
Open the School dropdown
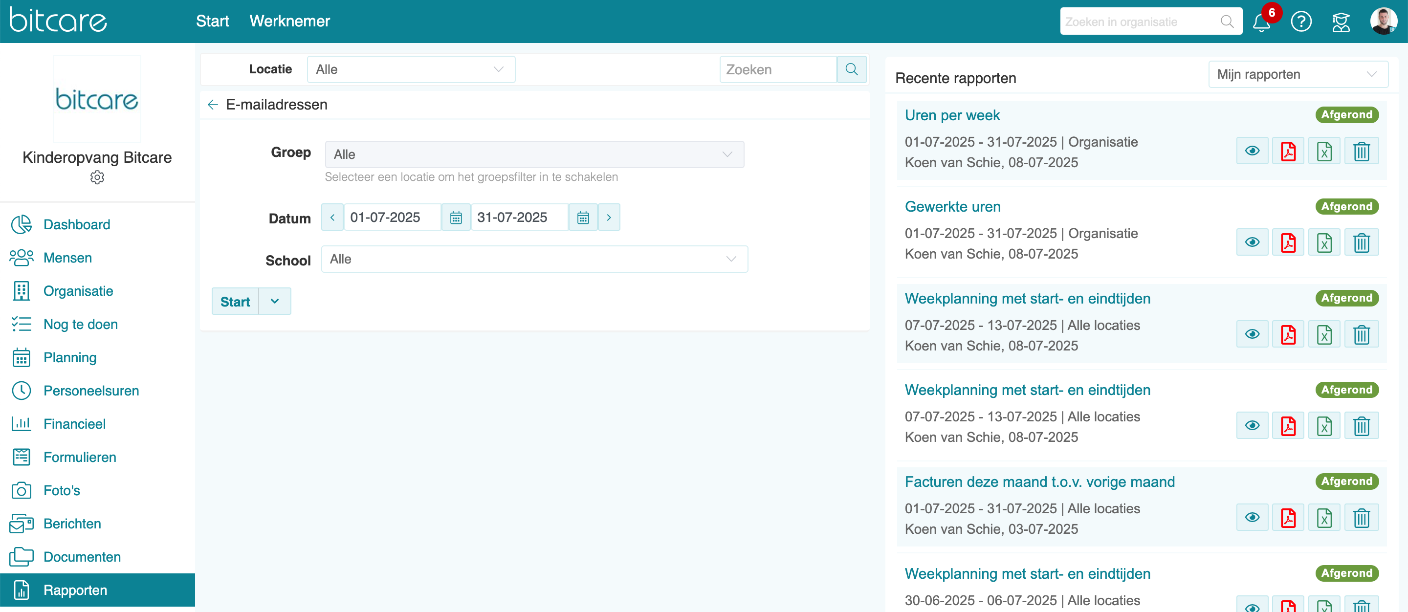pyautogui.click(x=534, y=259)
